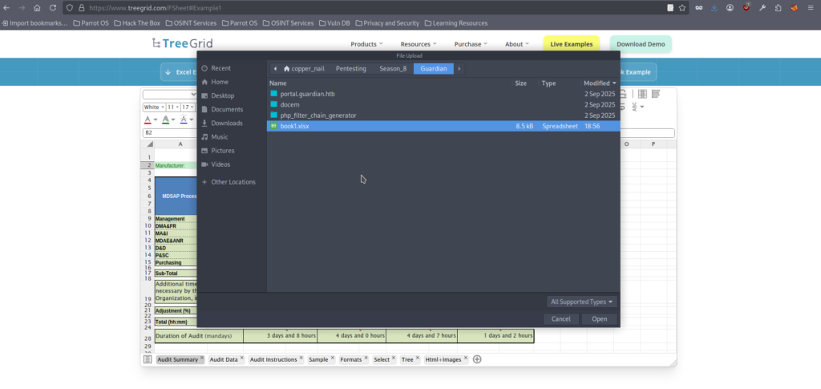The height and width of the screenshot is (389, 821).
Task: Bookmark this page with star icon
Action: (x=682, y=7)
